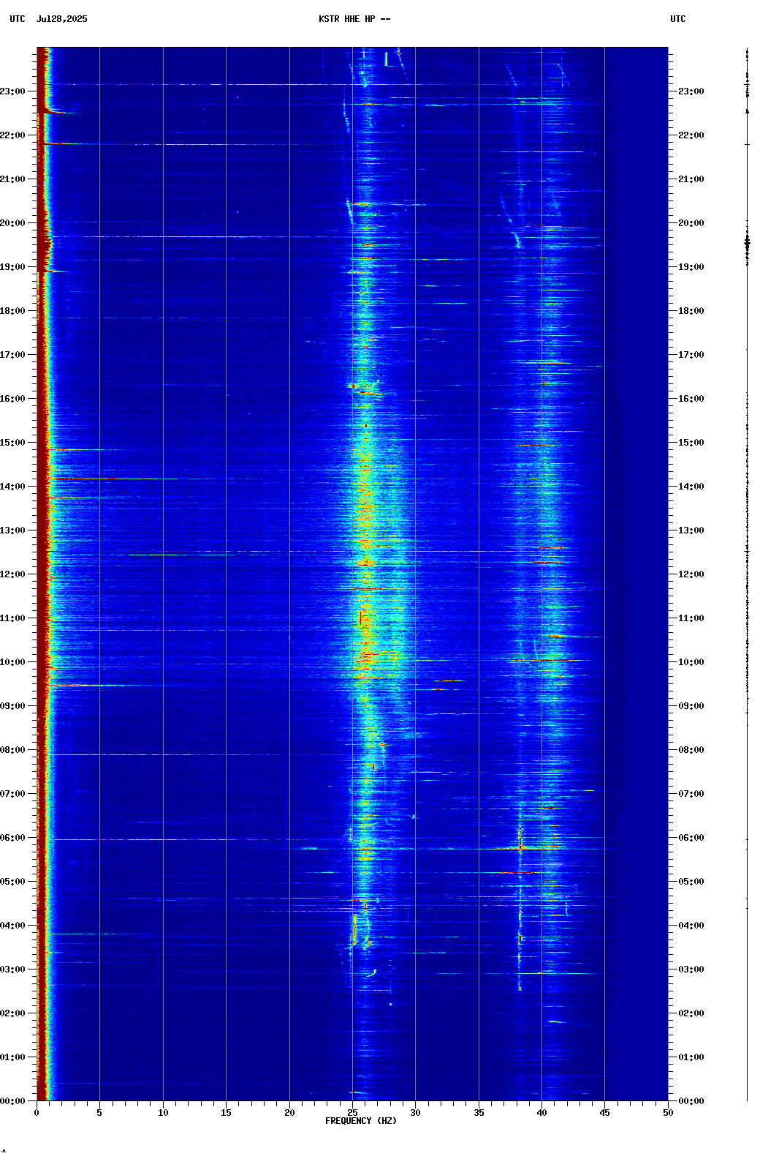Viewport: 779px width, 1159px height.
Task: Click the 14:00 label on the left time axis
Action: click(x=12, y=487)
